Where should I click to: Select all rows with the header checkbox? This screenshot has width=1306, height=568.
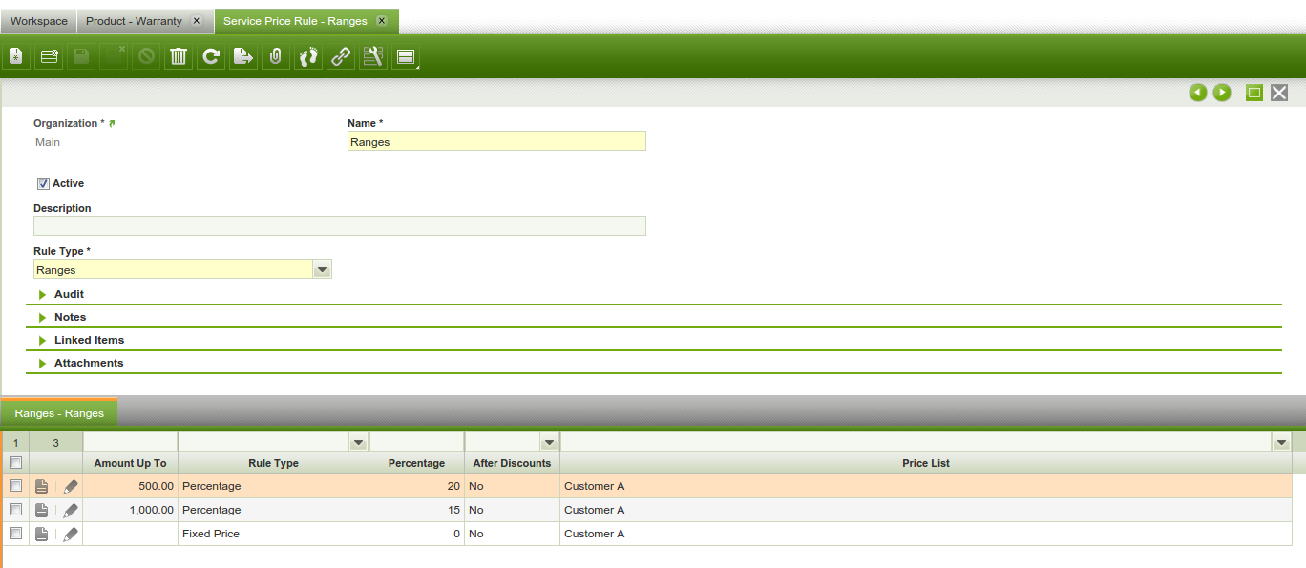pyautogui.click(x=15, y=463)
